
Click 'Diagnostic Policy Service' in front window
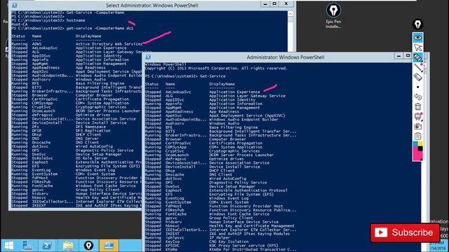point(238,183)
